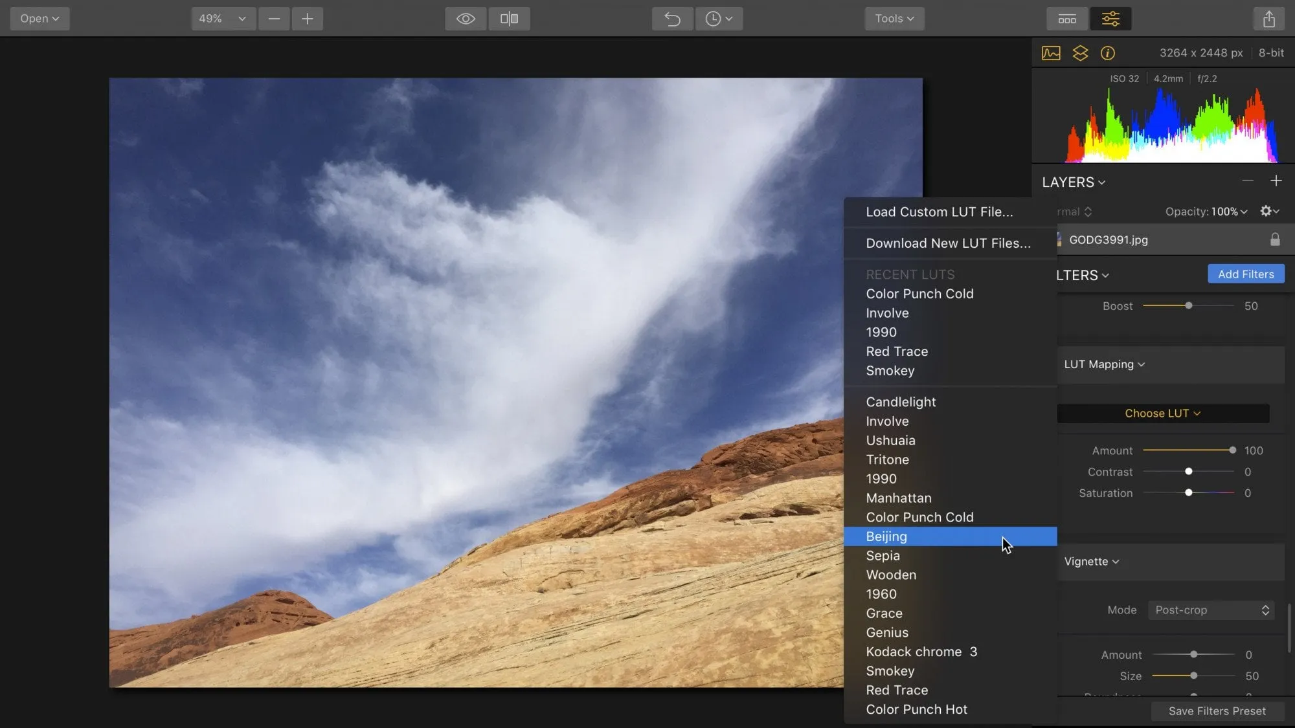This screenshot has height=728, width=1295.
Task: Zoom in with the plus button
Action: point(308,19)
